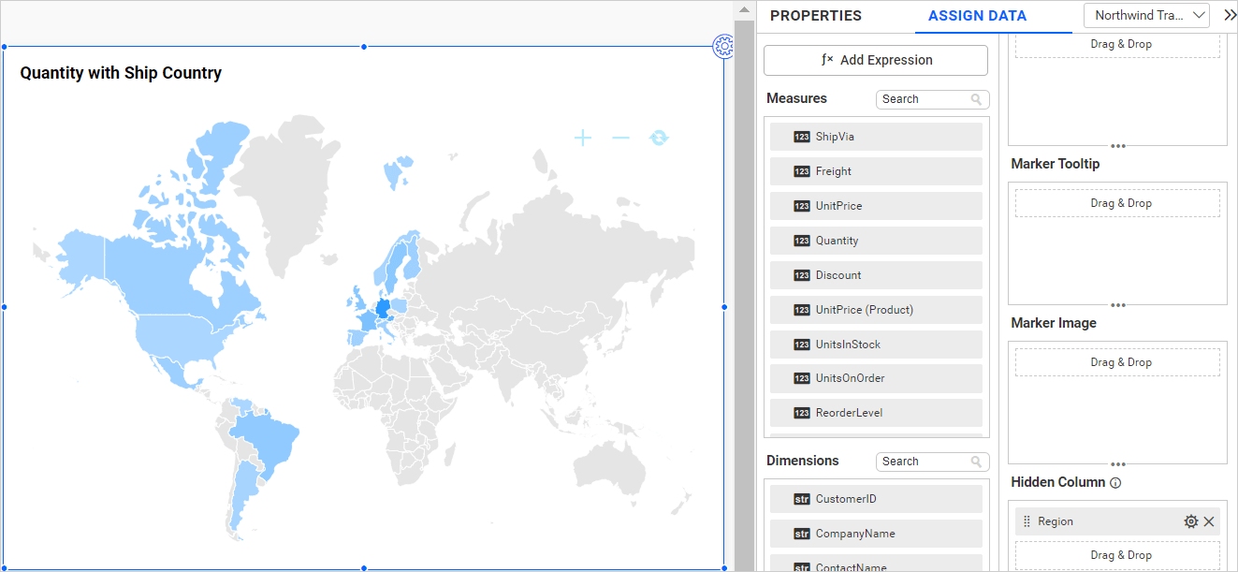Expand Marker Tooltip section ellipsis handle
1238x572 pixels.
point(1117,305)
